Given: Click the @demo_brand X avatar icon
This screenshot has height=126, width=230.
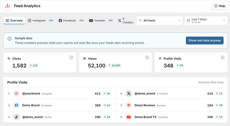Looking at the screenshot, I should point(129,93).
